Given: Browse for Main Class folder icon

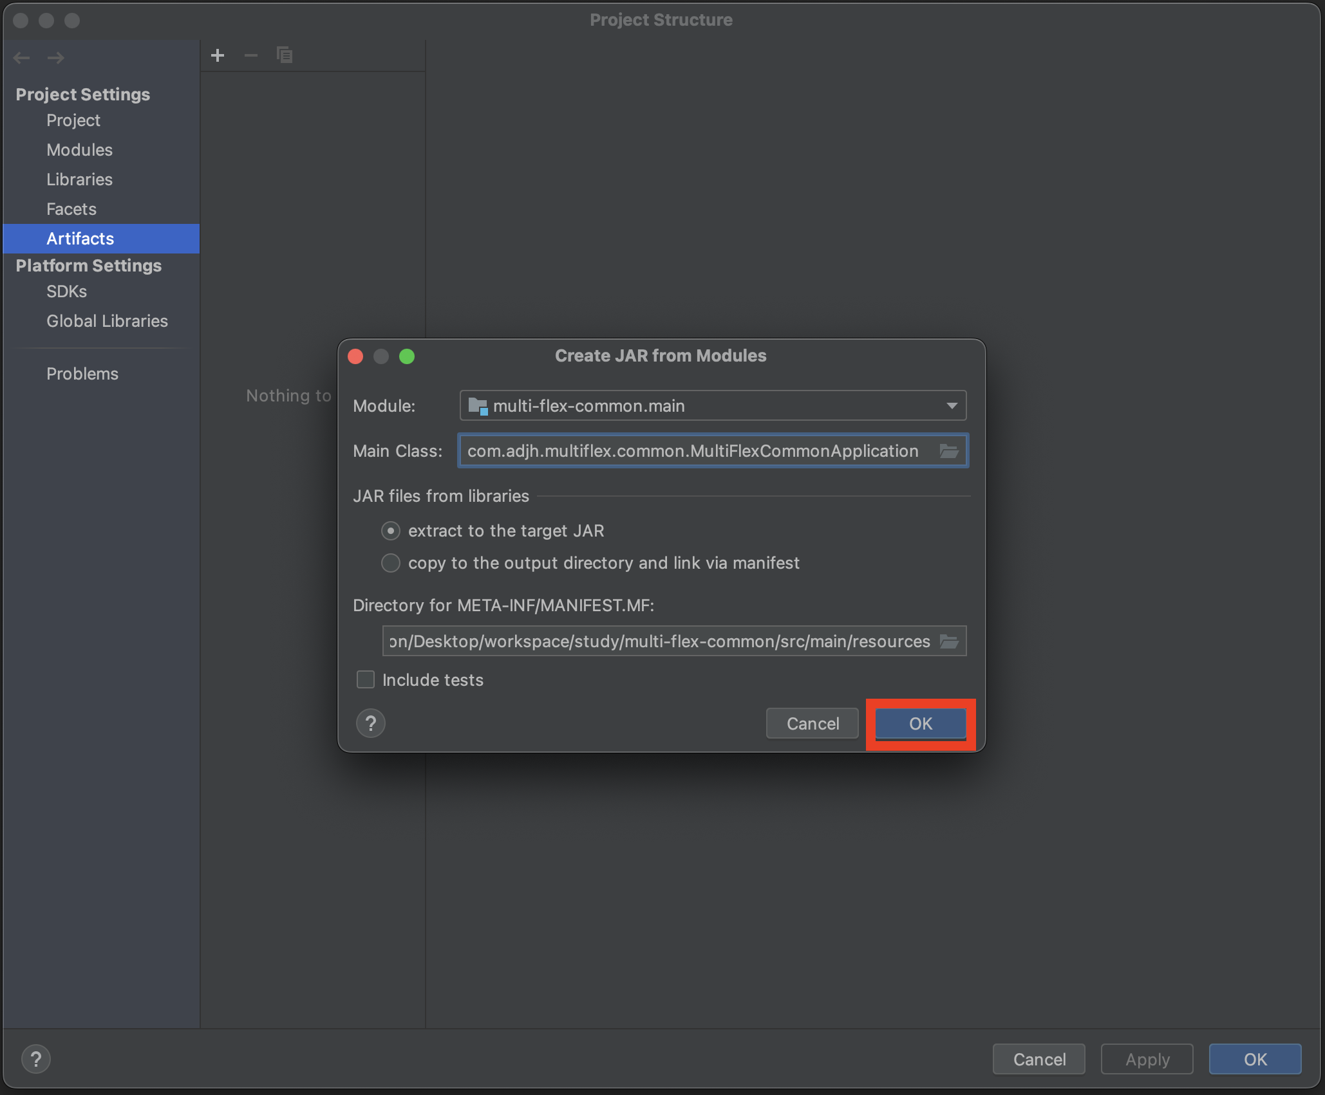Looking at the screenshot, I should [949, 451].
